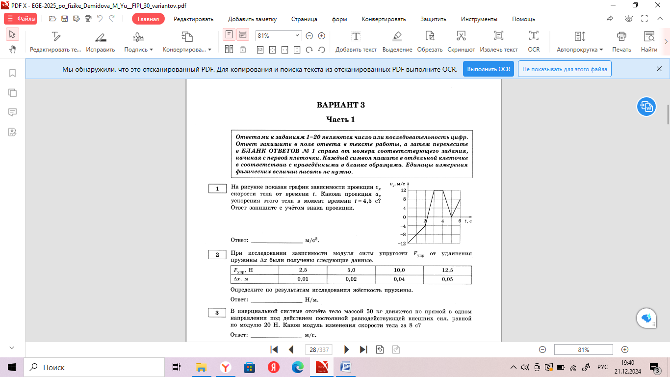The width and height of the screenshot is (670, 377).
Task: Open the Добавить заметку tab
Action: tap(252, 19)
